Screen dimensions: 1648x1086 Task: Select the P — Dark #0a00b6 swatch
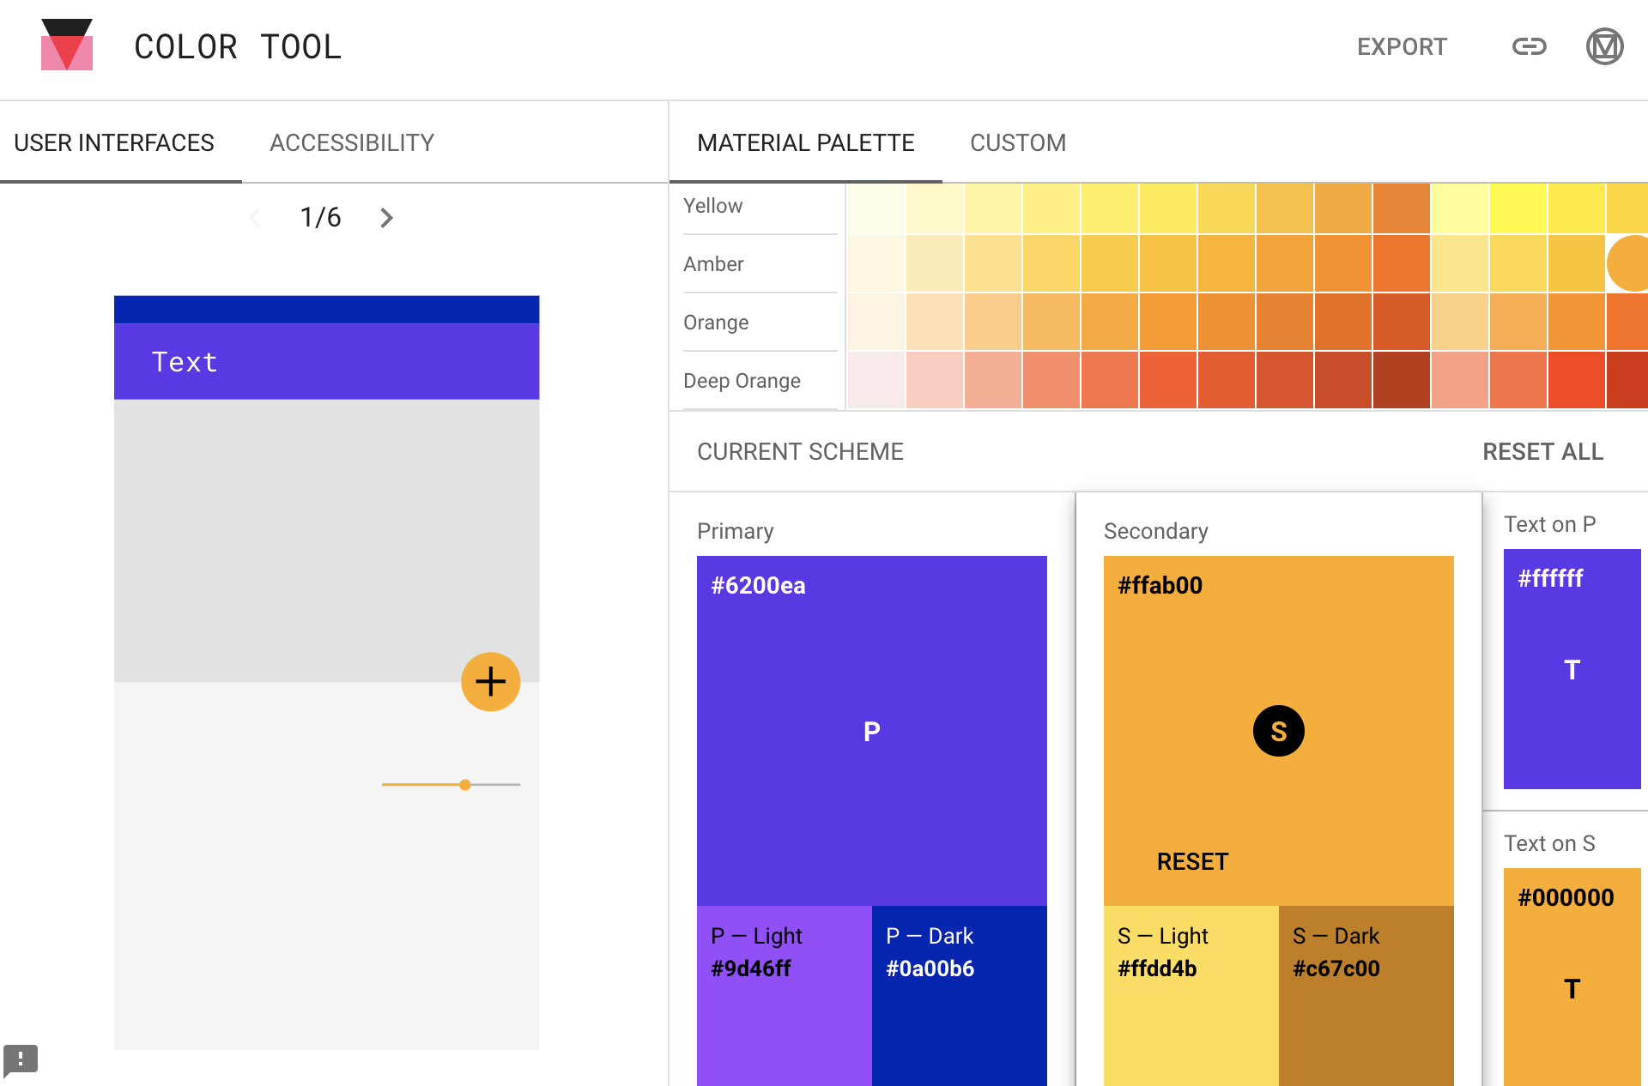(x=960, y=996)
